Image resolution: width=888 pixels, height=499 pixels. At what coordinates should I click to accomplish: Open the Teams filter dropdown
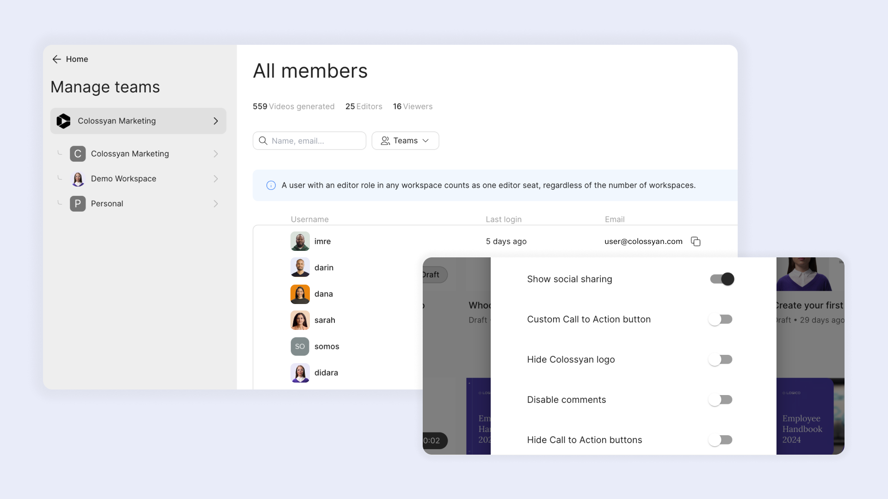[405, 141]
